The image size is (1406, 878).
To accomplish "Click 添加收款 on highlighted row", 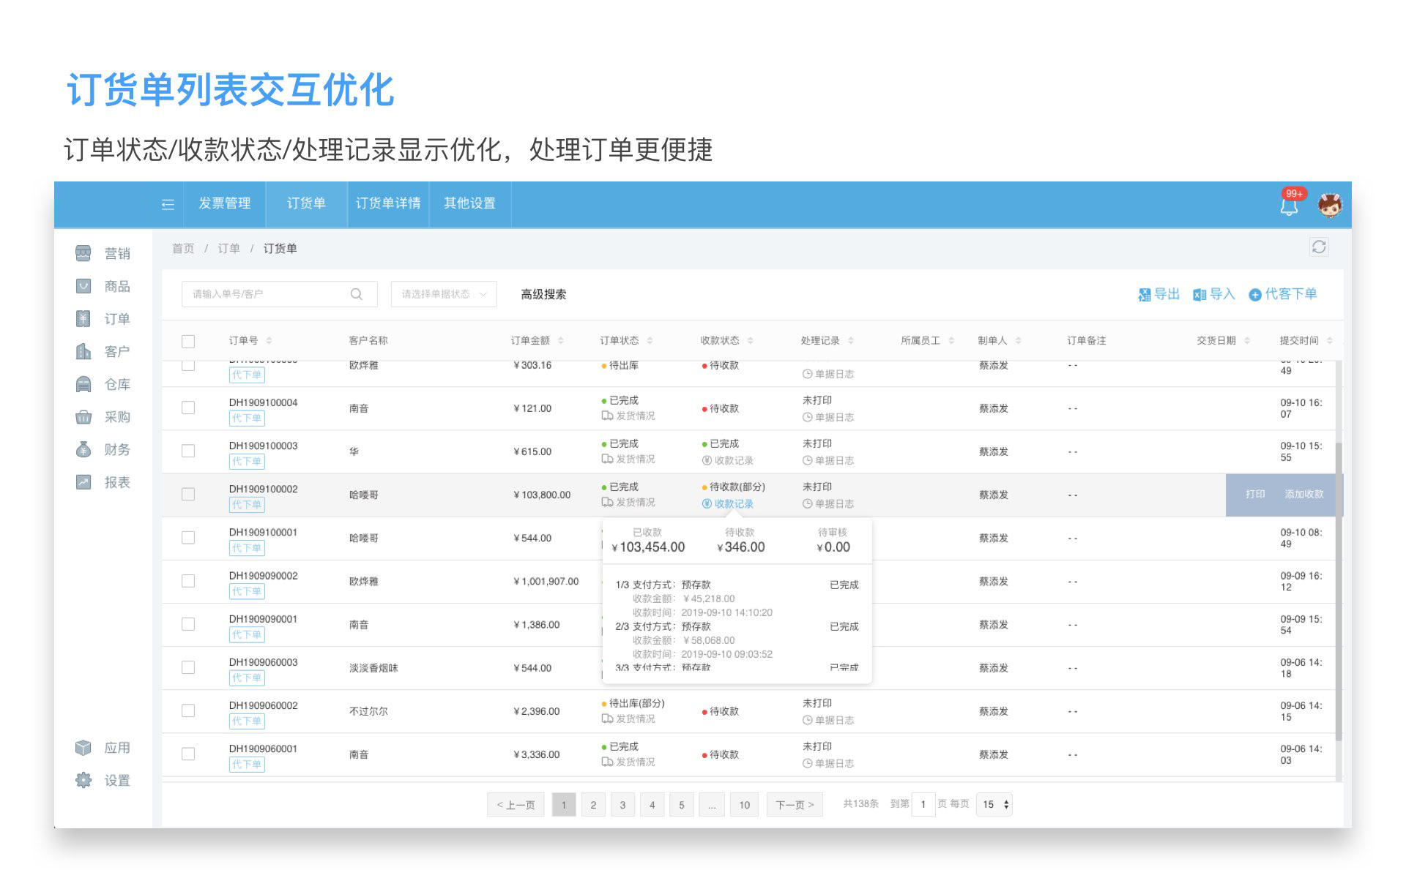I will pyautogui.click(x=1303, y=495).
